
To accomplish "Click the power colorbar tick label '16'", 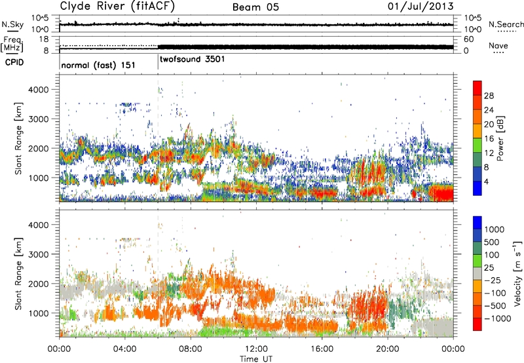I will (x=489, y=139).
